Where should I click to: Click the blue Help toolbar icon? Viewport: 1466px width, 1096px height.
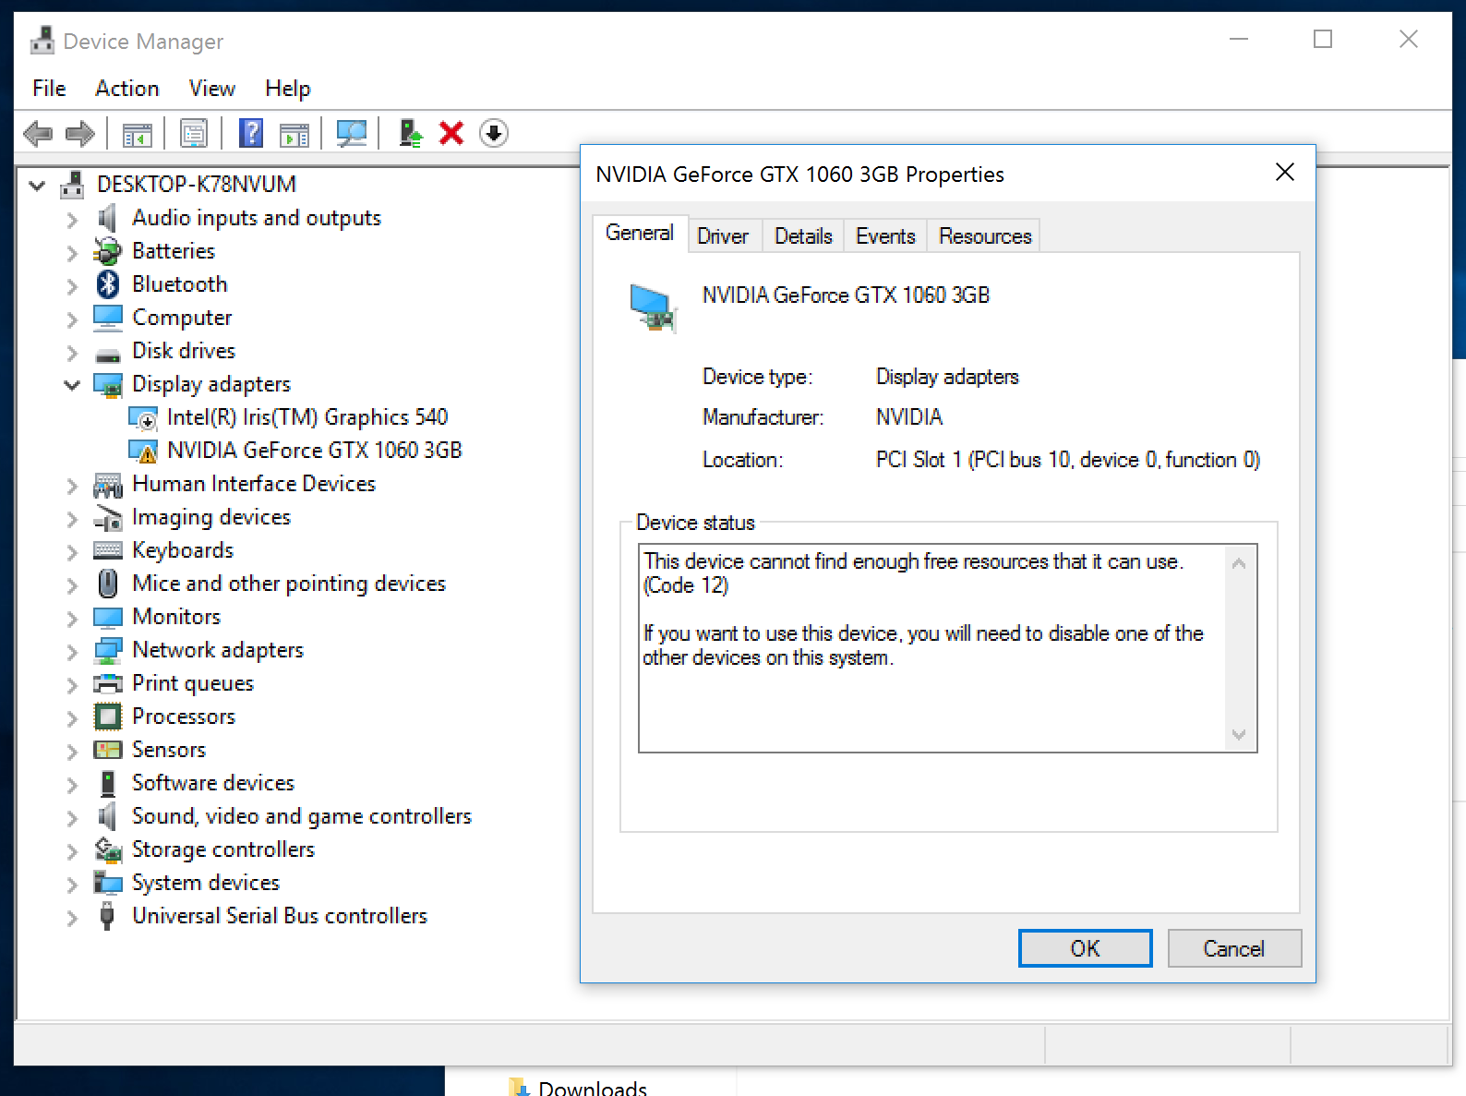[x=251, y=134]
